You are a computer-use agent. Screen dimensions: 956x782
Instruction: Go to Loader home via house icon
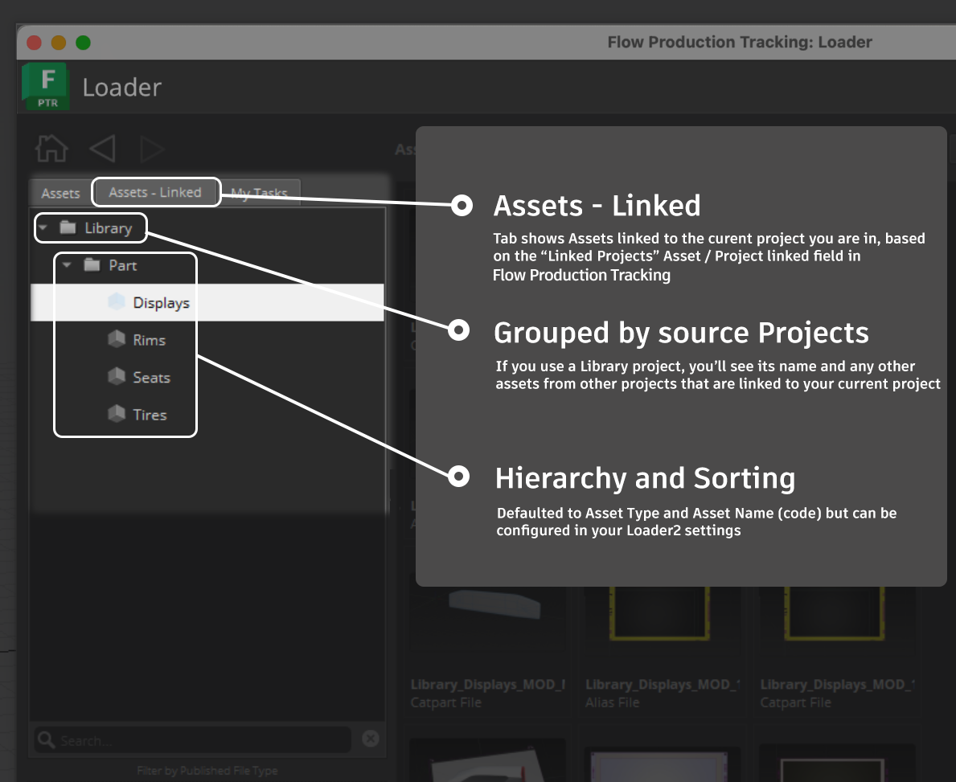51,148
